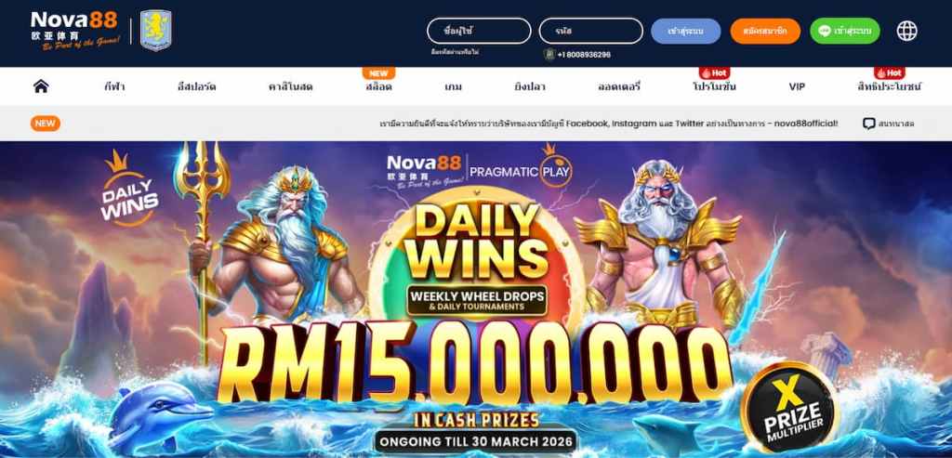Viewport: 952px width, 458px height.
Task: Open the globe language selector
Action: [907, 31]
